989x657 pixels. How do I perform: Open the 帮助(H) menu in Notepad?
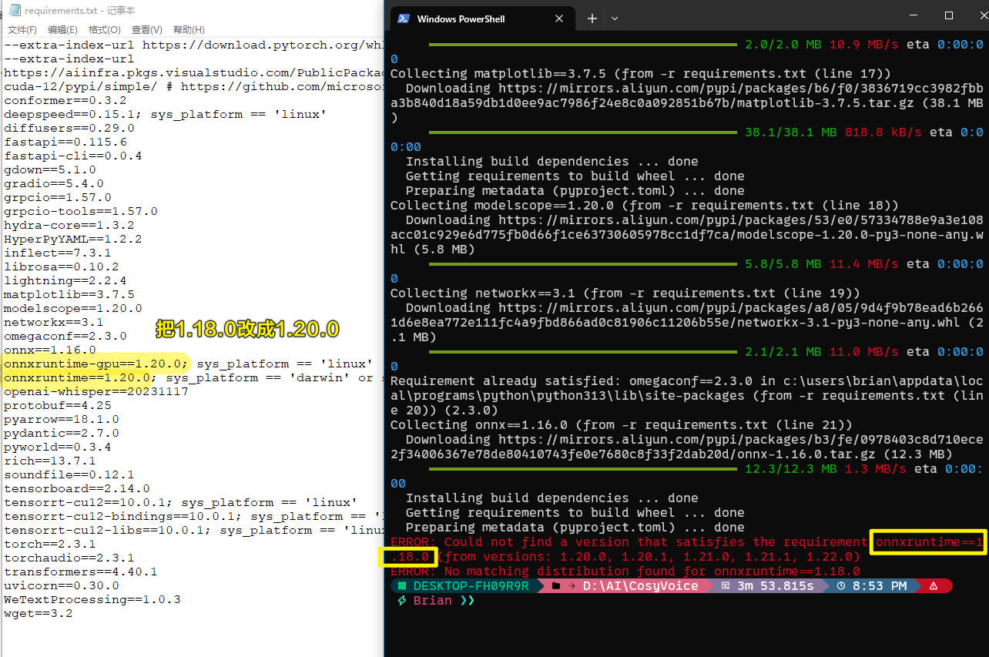(189, 30)
